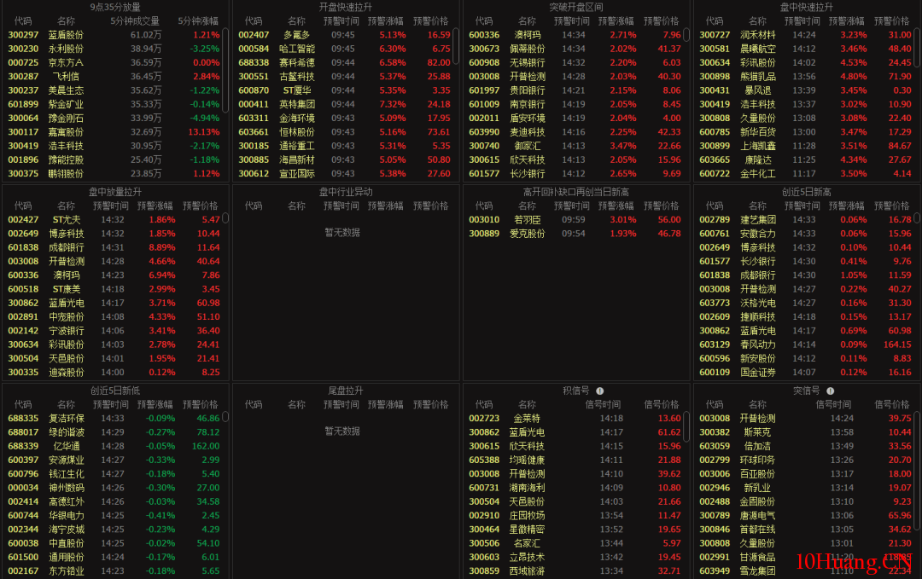Click 代码 column header in 创近5日新低

(x=22, y=404)
